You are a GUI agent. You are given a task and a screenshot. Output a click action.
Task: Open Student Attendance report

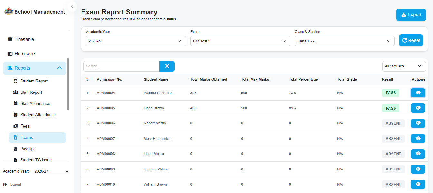coord(37,115)
